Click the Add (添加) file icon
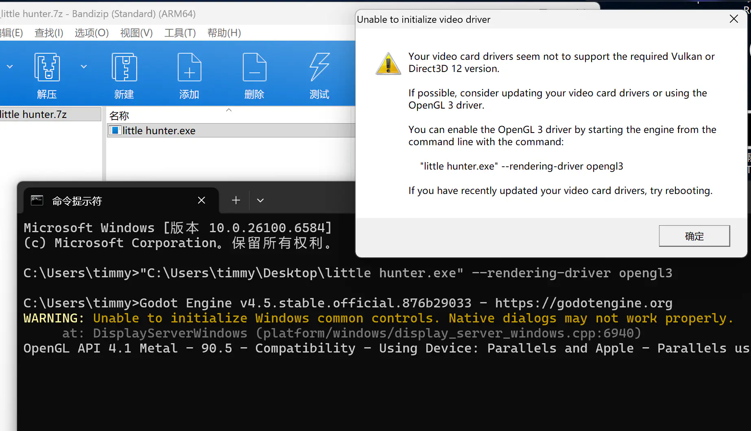The height and width of the screenshot is (431, 751). [x=189, y=67]
